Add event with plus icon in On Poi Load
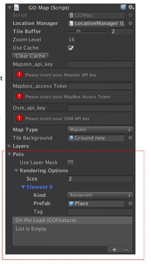 tap(115, 250)
